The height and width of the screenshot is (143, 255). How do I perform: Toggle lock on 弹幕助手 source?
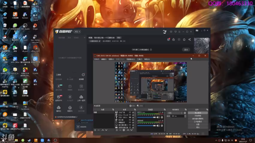(133, 122)
